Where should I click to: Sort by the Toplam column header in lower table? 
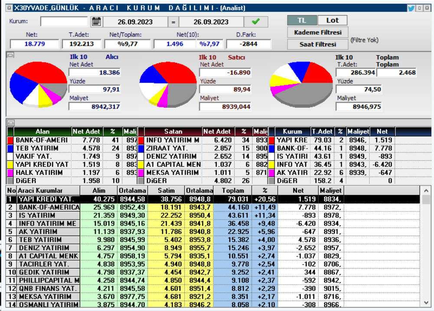[233, 191]
